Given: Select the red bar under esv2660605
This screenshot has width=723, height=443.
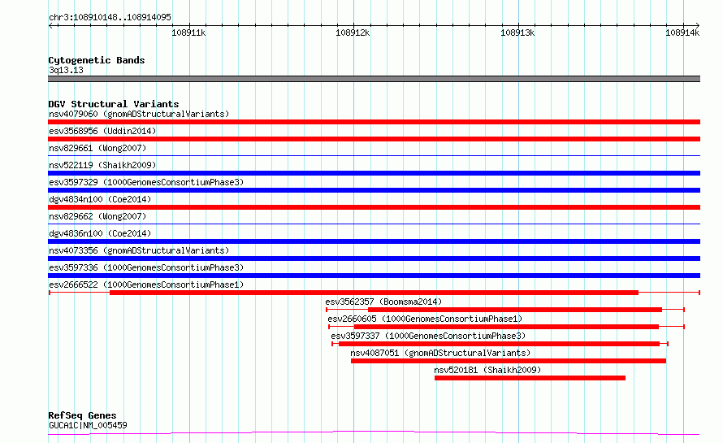Looking at the screenshot, I should (506, 327).
